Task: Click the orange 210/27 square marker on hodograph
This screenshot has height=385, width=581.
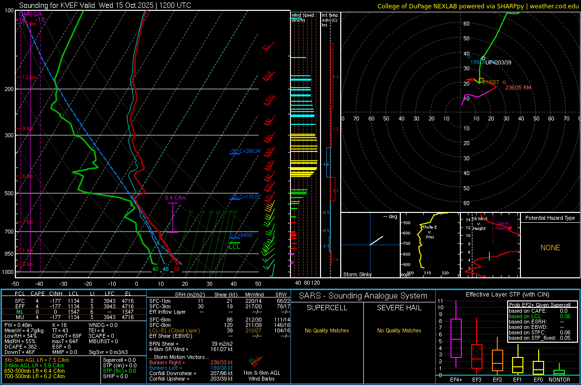Action: pyautogui.click(x=481, y=80)
